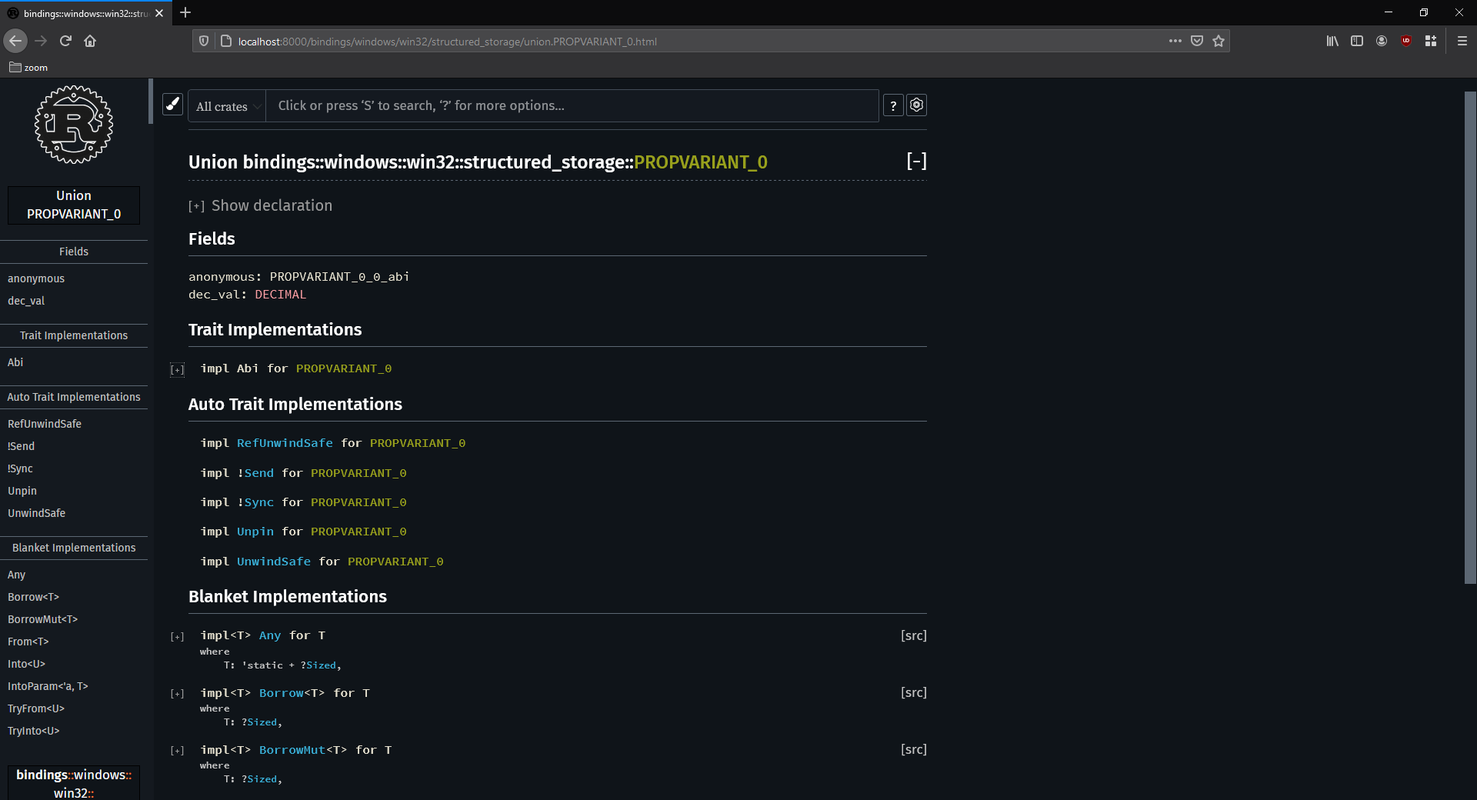Image resolution: width=1477 pixels, height=800 pixels.
Task: Select IntoParam<'a, T> in sidebar
Action: (x=48, y=686)
